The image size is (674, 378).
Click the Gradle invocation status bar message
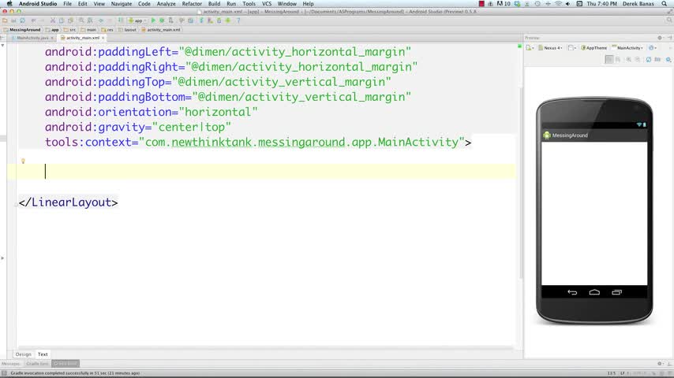(x=75, y=373)
